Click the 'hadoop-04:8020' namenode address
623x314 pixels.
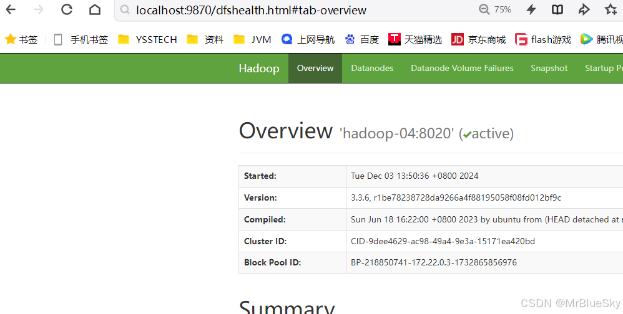(x=397, y=133)
